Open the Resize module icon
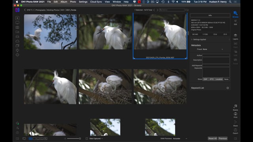 click(x=236, y=107)
